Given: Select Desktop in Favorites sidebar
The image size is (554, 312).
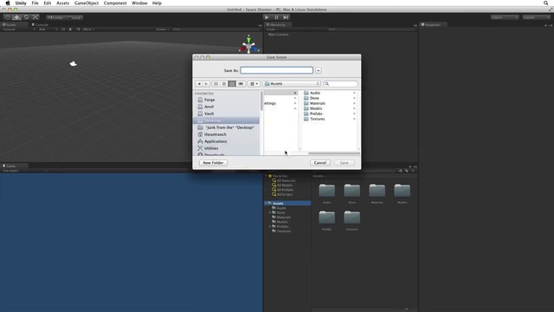Looking at the screenshot, I should 227,120.
